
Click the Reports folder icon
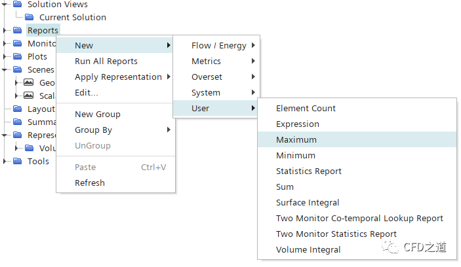[x=18, y=31]
